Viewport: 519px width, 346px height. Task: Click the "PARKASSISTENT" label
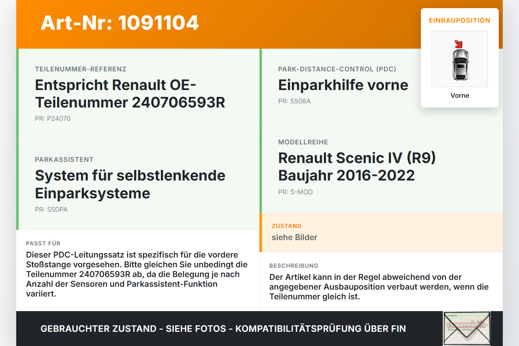tap(64, 160)
